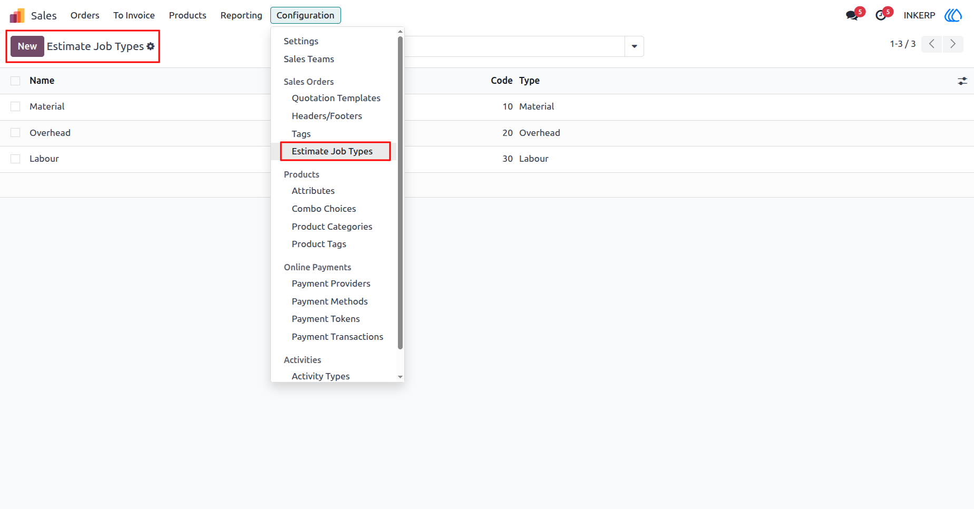Check the Material row checkbox
The height and width of the screenshot is (509, 974).
pyautogui.click(x=15, y=106)
